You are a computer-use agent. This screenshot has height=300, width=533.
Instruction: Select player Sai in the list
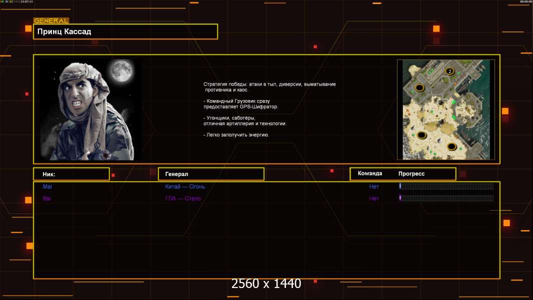click(46, 198)
